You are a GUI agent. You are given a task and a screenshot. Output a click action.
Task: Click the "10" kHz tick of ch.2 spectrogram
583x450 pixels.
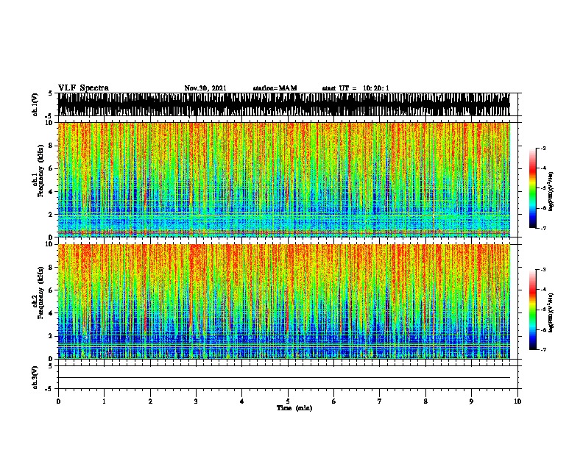click(x=50, y=244)
